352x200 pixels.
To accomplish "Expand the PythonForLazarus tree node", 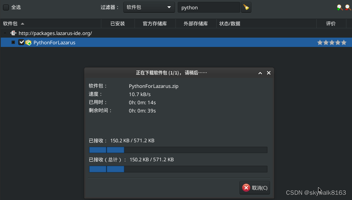I will [13, 42].
